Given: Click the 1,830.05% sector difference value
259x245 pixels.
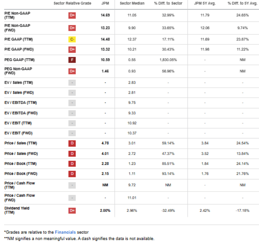Looking at the screenshot, I should tap(168, 60).
